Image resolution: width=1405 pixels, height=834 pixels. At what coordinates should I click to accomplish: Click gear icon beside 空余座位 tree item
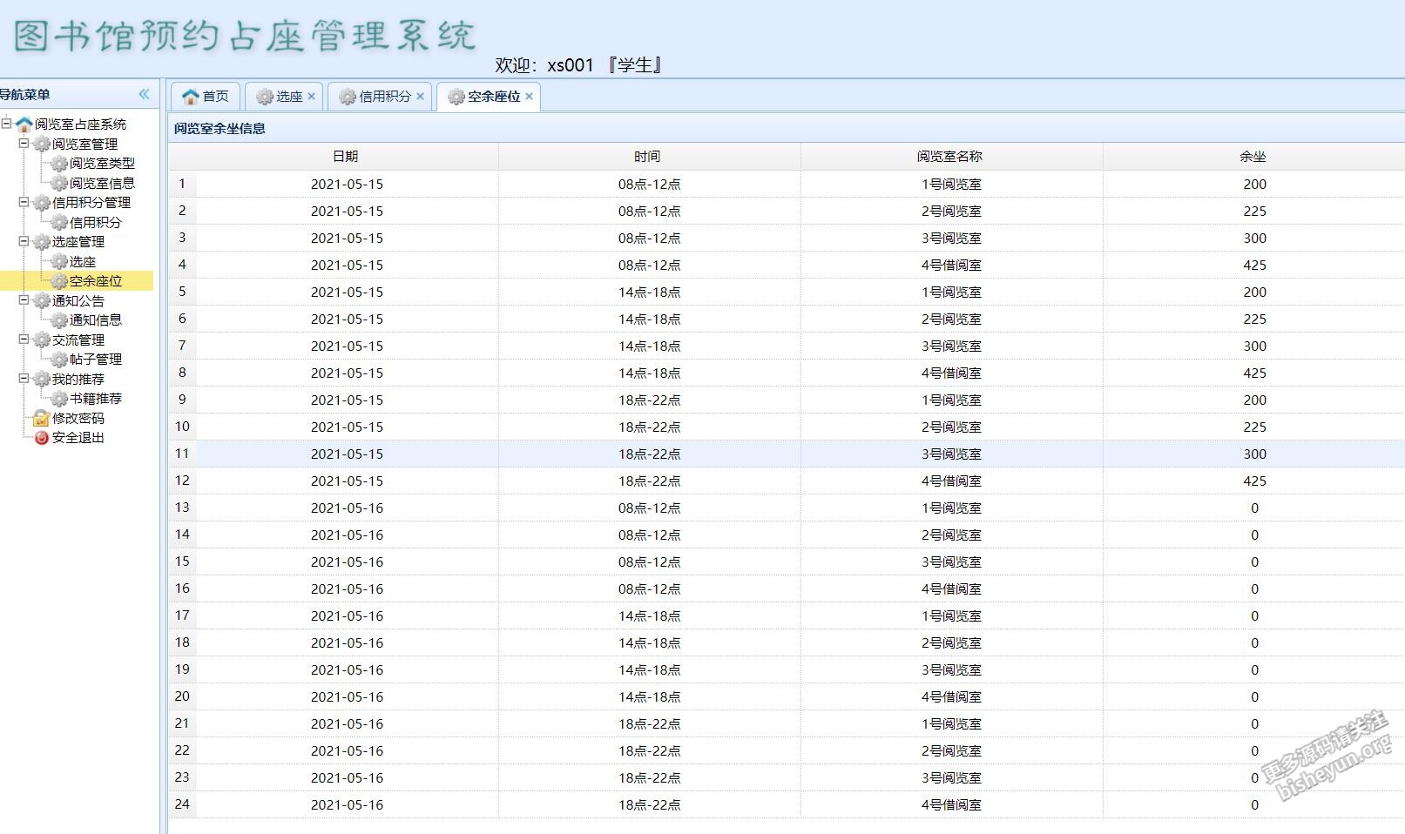59,281
